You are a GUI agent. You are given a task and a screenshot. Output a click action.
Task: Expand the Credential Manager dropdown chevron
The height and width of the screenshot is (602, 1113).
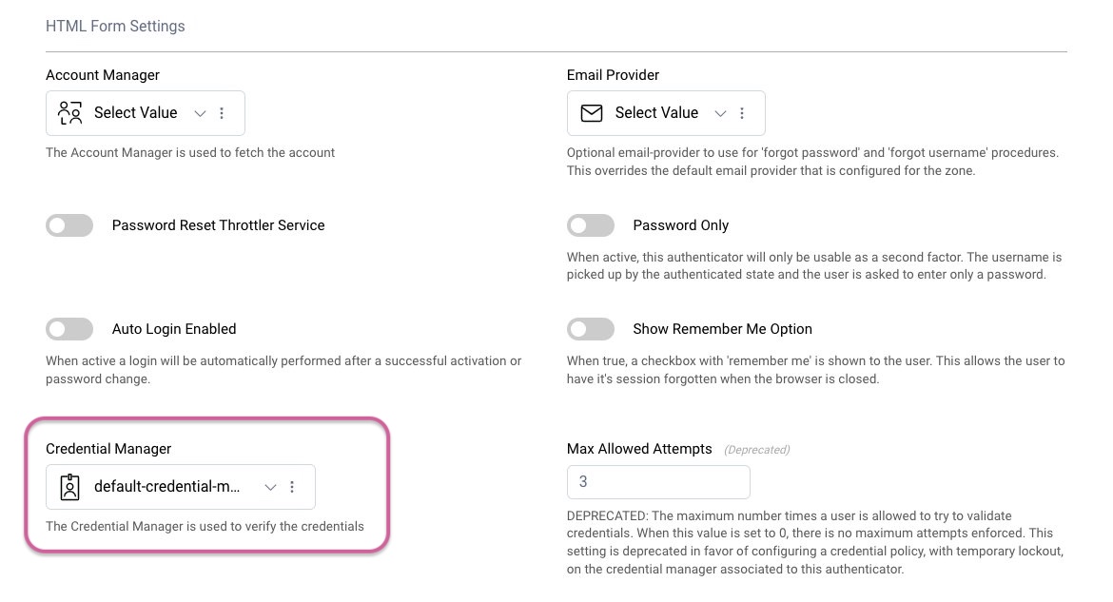[270, 487]
